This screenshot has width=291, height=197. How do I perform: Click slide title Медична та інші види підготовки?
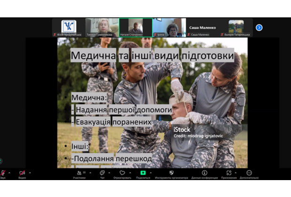pyautogui.click(x=152, y=55)
